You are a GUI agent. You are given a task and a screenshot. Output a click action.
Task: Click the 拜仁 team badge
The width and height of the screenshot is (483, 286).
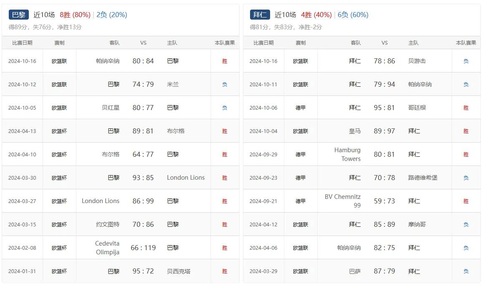coord(260,15)
